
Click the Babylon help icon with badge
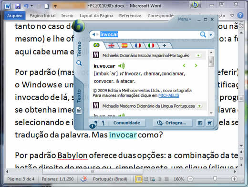tap(94, 124)
